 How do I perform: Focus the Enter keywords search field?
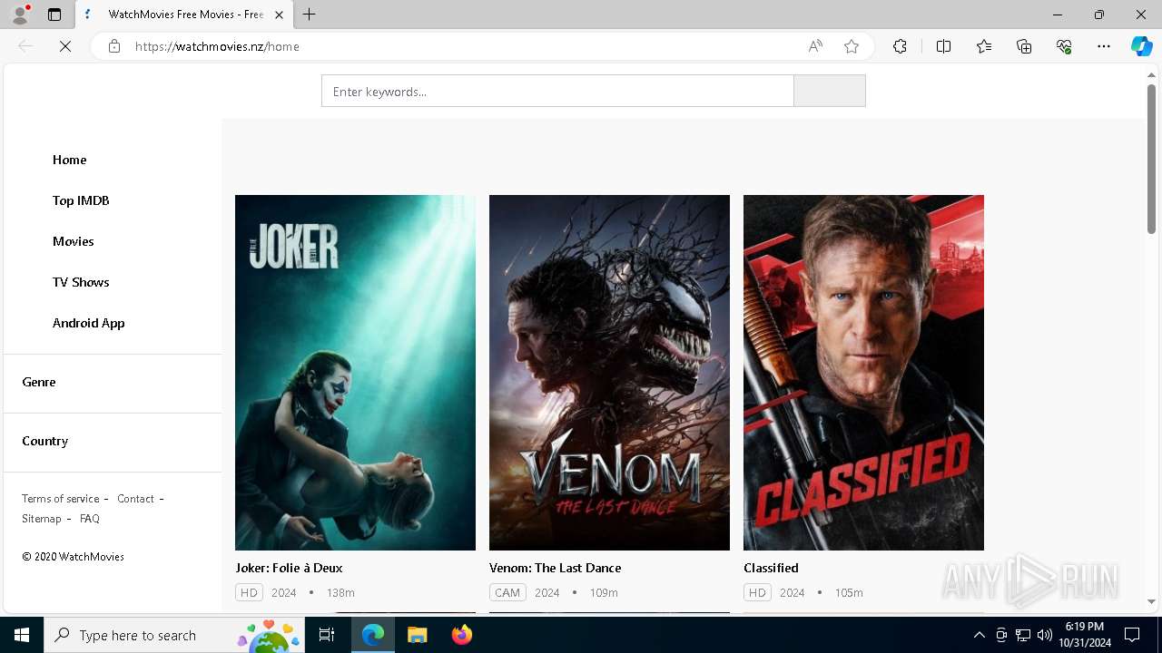557,91
